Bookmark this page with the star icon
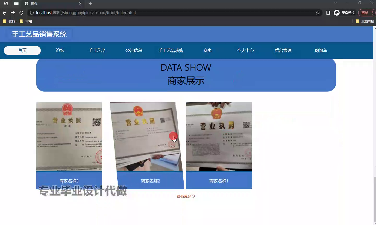 (x=318, y=13)
